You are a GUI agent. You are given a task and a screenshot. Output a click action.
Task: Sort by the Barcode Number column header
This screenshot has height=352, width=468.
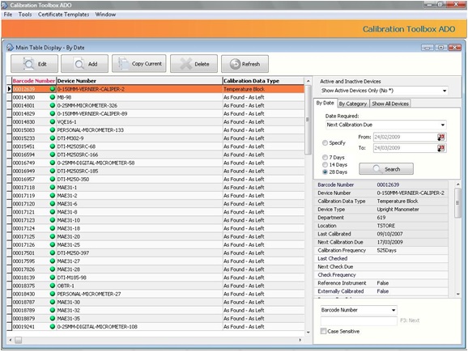pyautogui.click(x=34, y=81)
